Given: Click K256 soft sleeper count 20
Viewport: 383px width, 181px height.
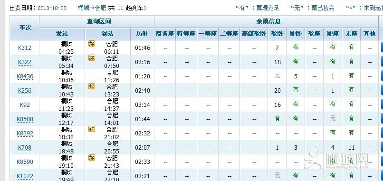Looking at the screenshot, I should pyautogui.click(x=277, y=91).
